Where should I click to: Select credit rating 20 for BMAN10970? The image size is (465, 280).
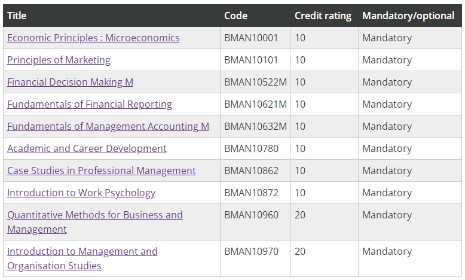point(300,251)
